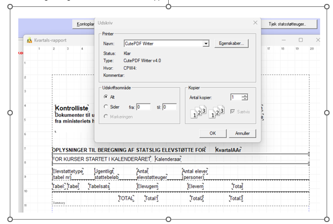Toggle the Sætvis collate checkbox
The height and width of the screenshot is (224, 333).
coord(233,112)
